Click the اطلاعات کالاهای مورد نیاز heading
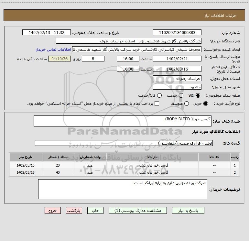 coord(216,132)
